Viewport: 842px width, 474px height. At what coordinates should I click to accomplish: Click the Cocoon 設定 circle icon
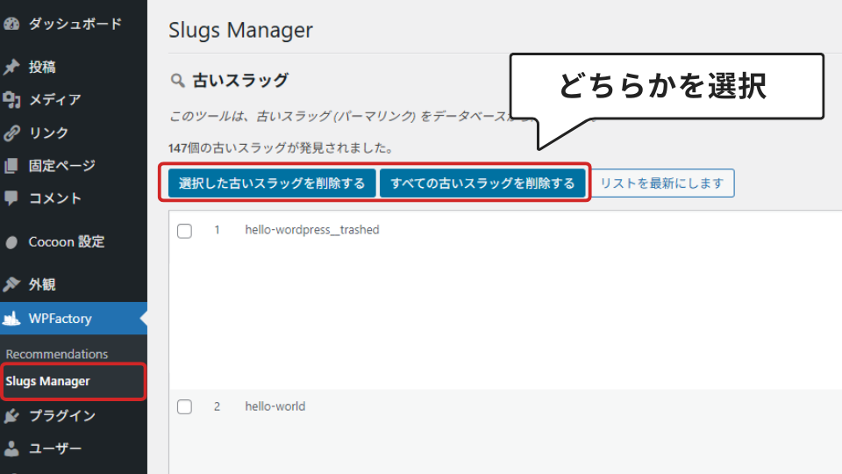coord(11,242)
